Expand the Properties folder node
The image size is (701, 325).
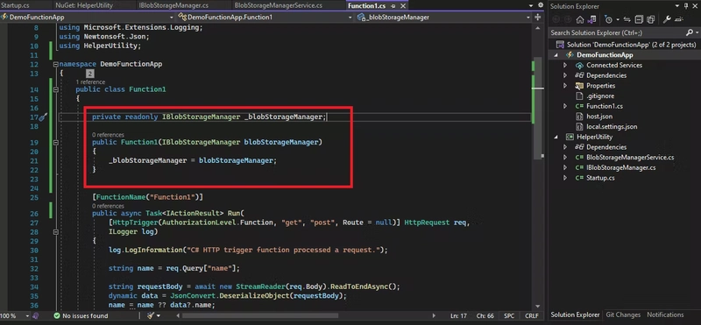(565, 85)
